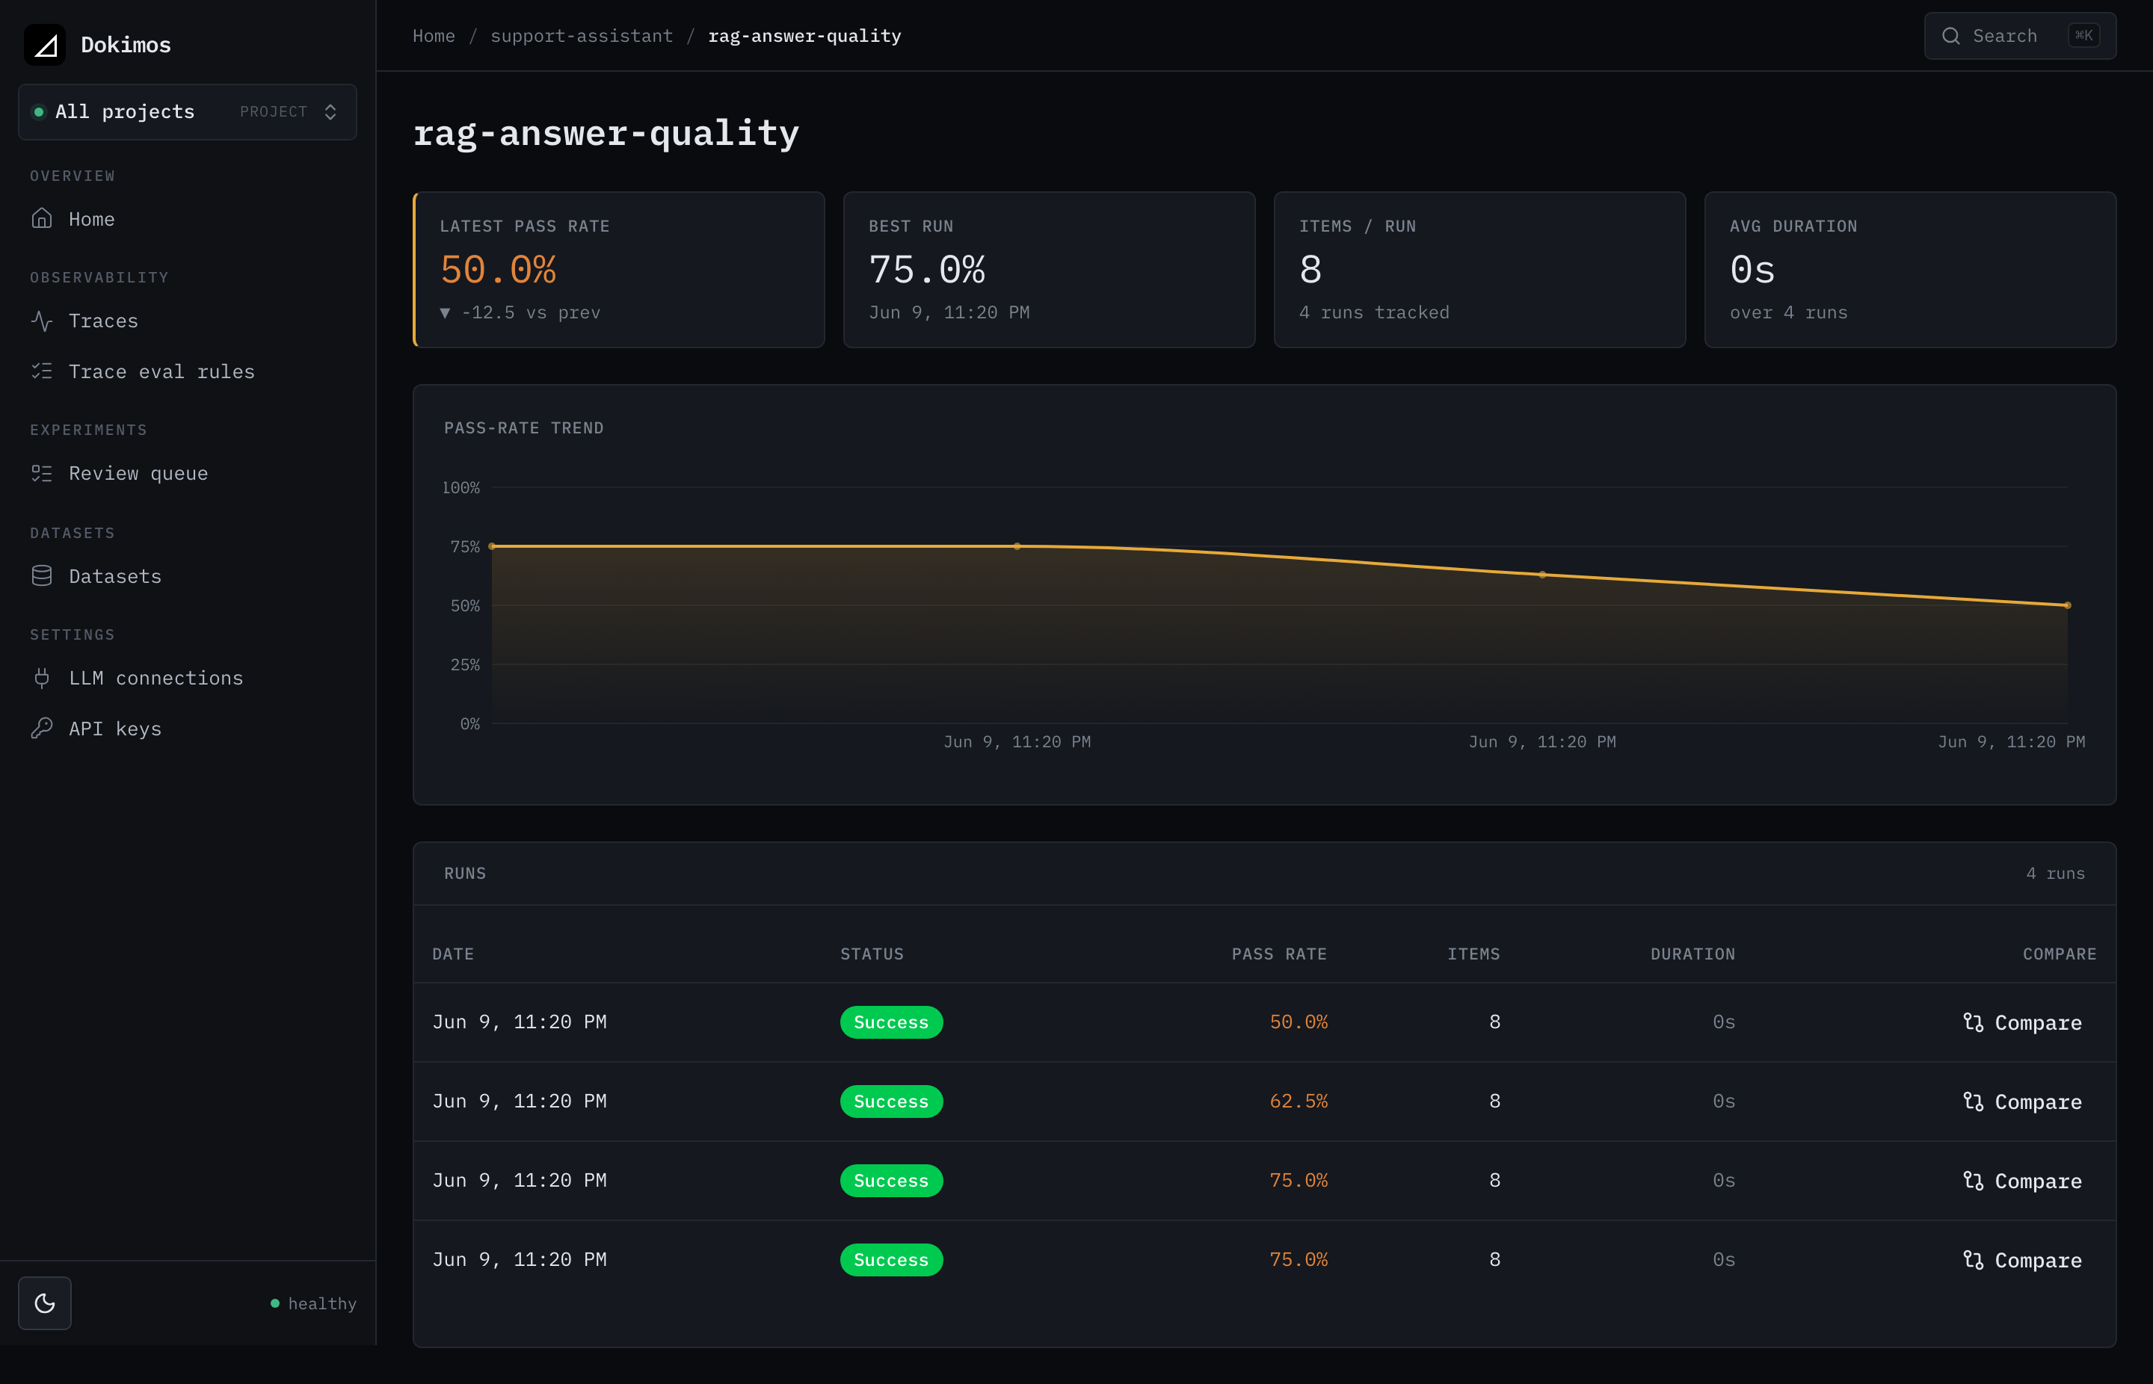Click Success badge in 62.5% run row
The height and width of the screenshot is (1384, 2153).
tap(891, 1102)
